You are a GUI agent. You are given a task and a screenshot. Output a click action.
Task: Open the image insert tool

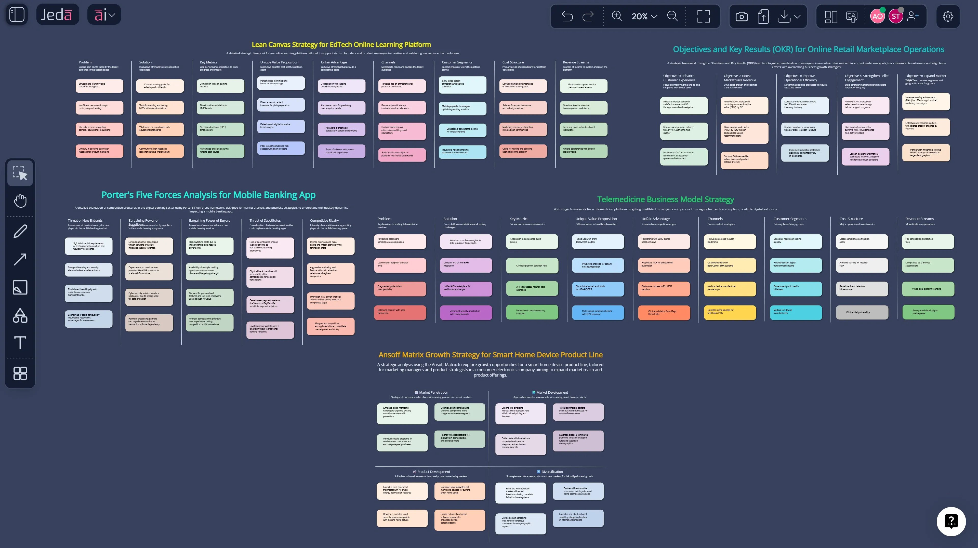[20, 287]
